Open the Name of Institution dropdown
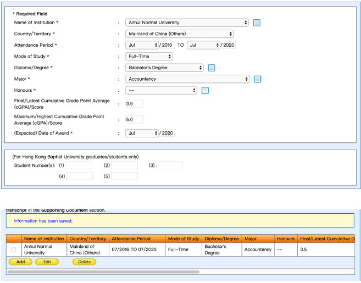 [187, 23]
